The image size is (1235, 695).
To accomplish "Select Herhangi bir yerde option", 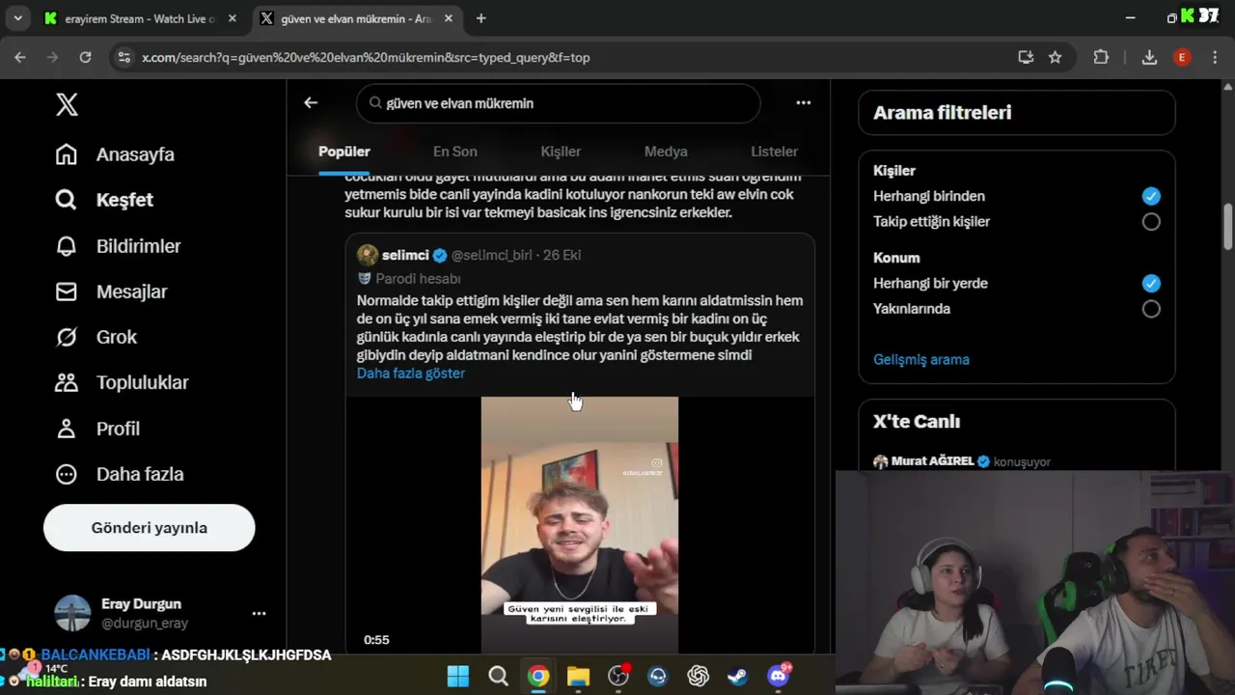I will click(x=1151, y=283).
